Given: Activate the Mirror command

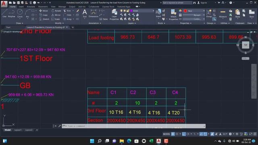Looking at the screenshot, I should tap(56, 15).
